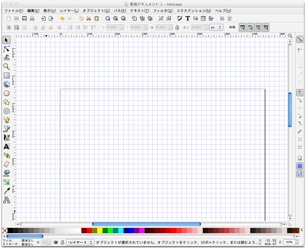This screenshot has width=306, height=249.
Task: Open the ファイル menu
Action: pyautogui.click(x=14, y=11)
